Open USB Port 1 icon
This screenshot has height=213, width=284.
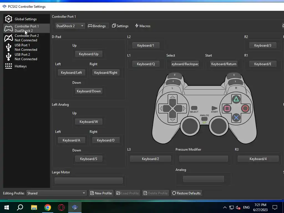[9, 47]
